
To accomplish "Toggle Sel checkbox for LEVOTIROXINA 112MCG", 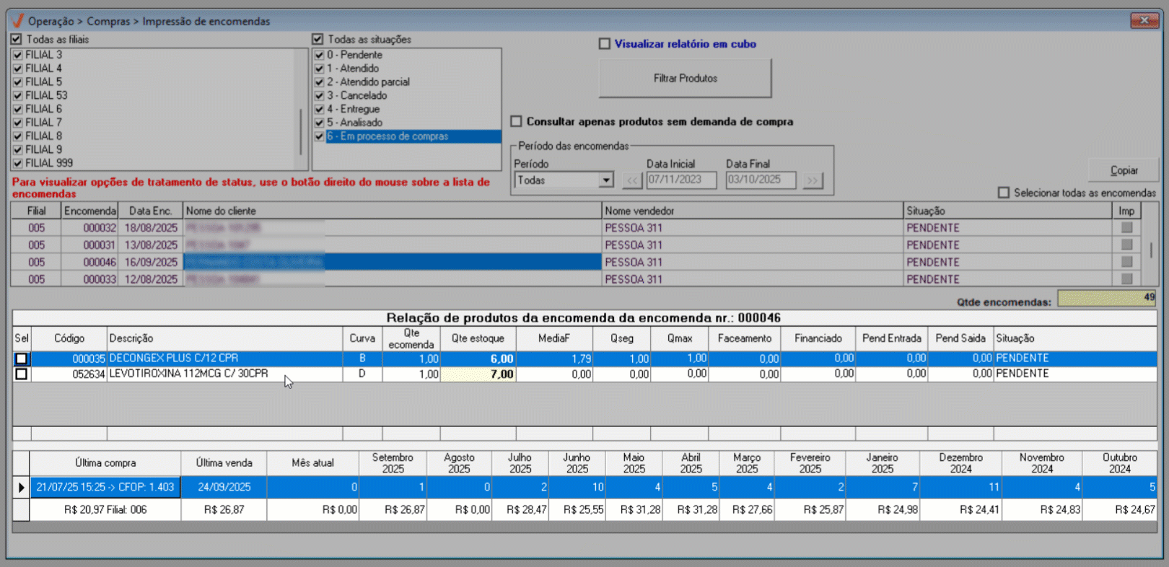I will tap(22, 374).
